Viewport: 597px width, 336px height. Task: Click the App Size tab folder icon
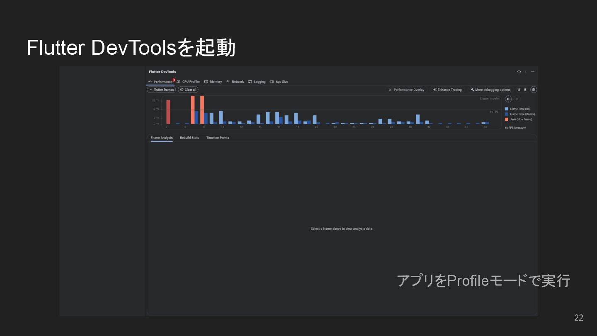coord(272,82)
